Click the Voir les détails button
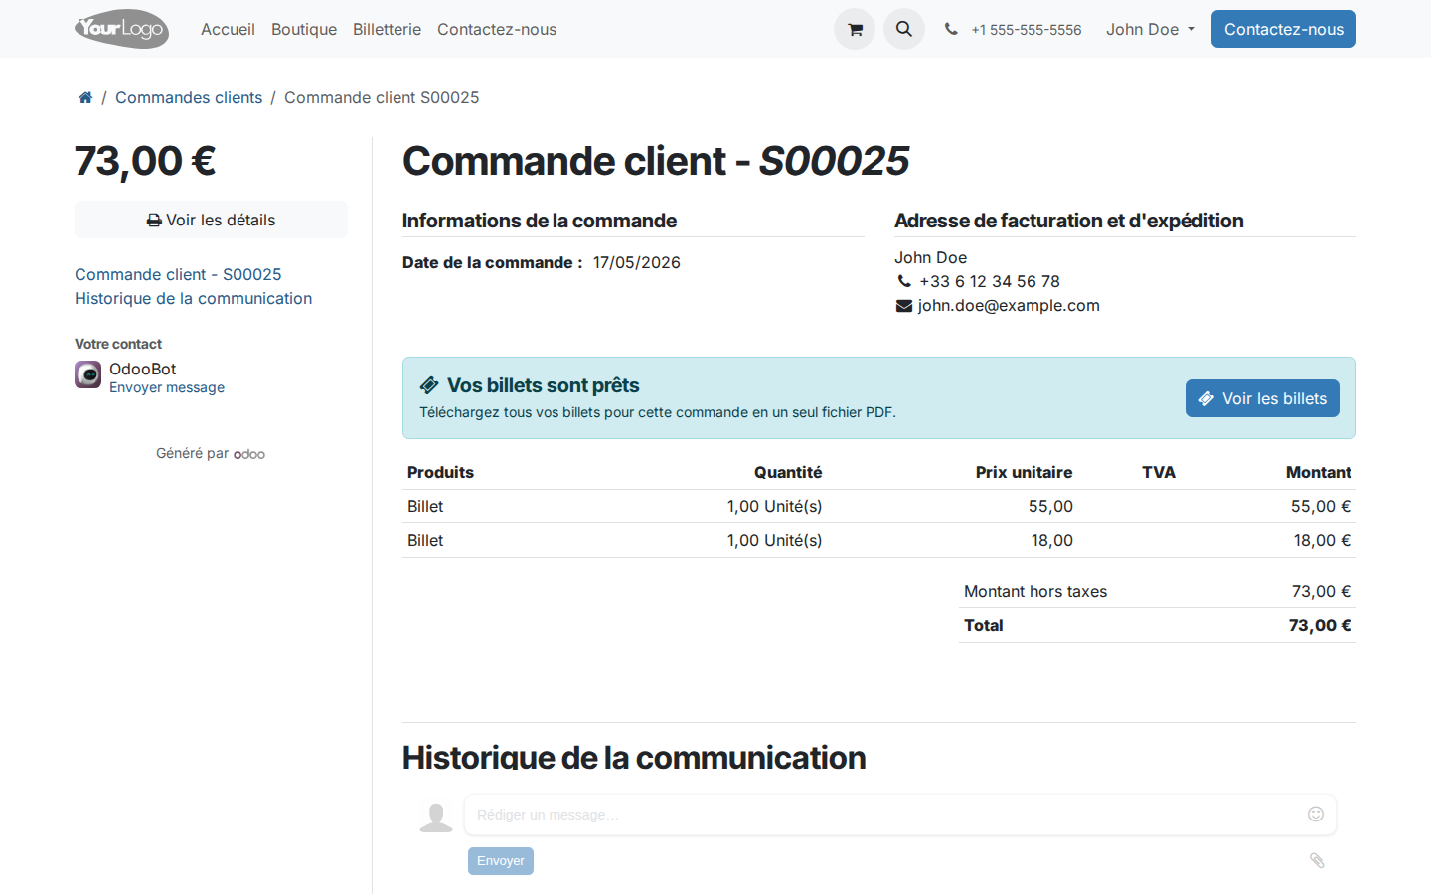This screenshot has width=1431, height=894. click(x=211, y=220)
